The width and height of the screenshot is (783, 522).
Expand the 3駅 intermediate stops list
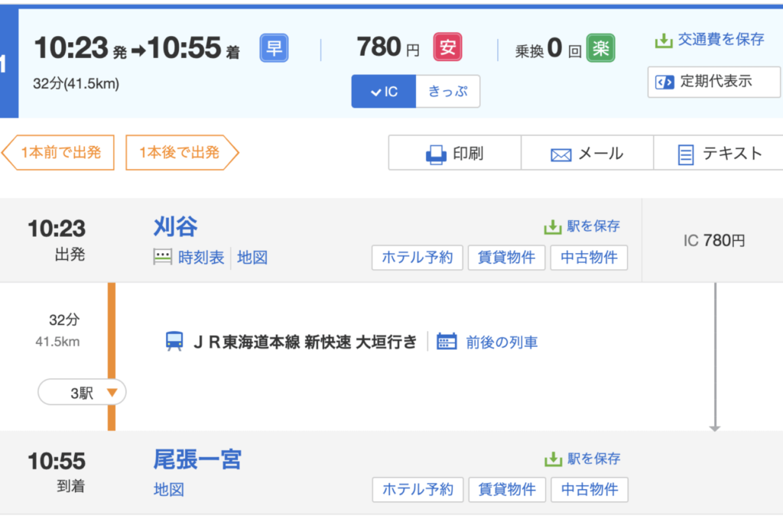point(83,393)
